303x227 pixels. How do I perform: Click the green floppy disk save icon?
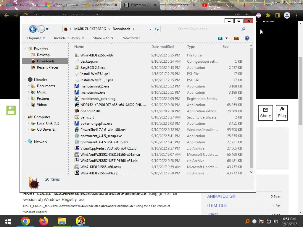(11, 110)
